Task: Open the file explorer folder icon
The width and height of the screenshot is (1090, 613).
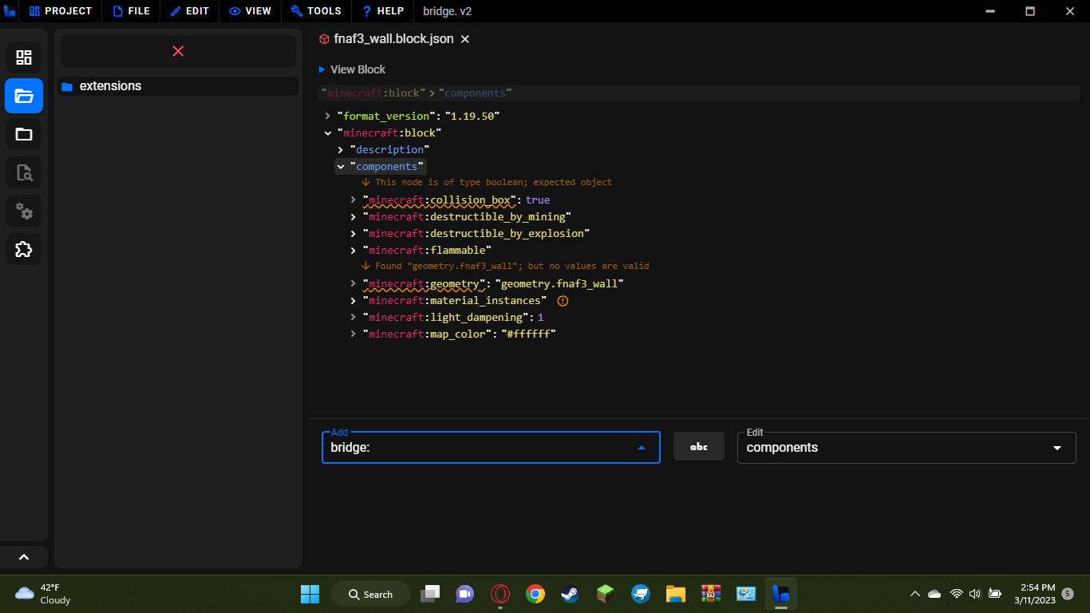Action: pos(24,134)
